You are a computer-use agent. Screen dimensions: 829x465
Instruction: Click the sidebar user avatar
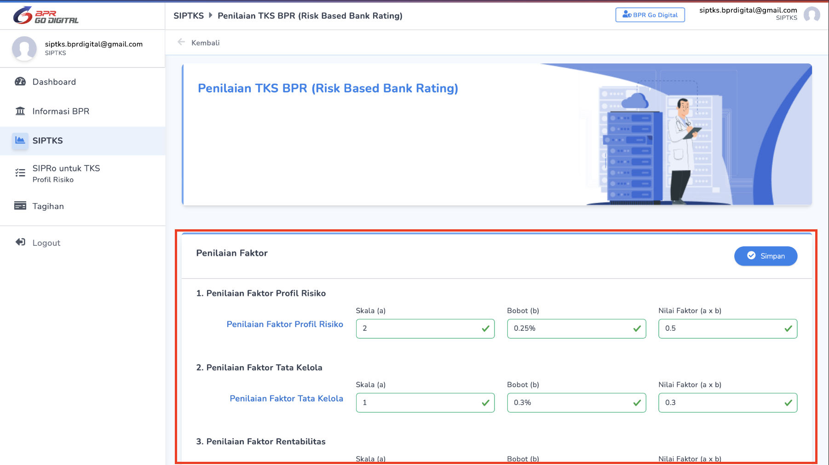(24, 48)
